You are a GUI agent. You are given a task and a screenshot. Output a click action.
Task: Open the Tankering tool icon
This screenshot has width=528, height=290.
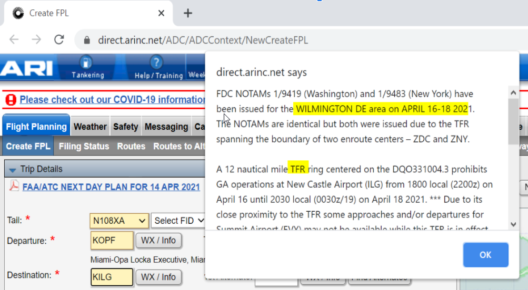coord(87,67)
